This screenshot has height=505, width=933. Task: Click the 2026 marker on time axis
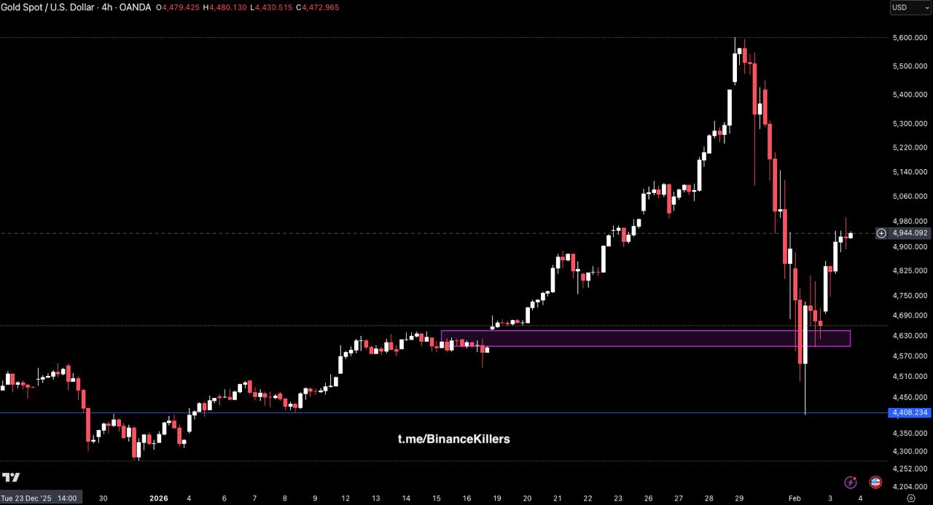pyautogui.click(x=159, y=498)
